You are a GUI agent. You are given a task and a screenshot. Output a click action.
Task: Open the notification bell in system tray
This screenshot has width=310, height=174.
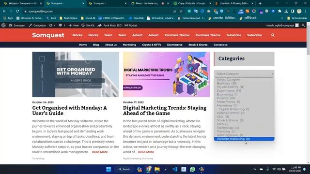tap(305, 169)
